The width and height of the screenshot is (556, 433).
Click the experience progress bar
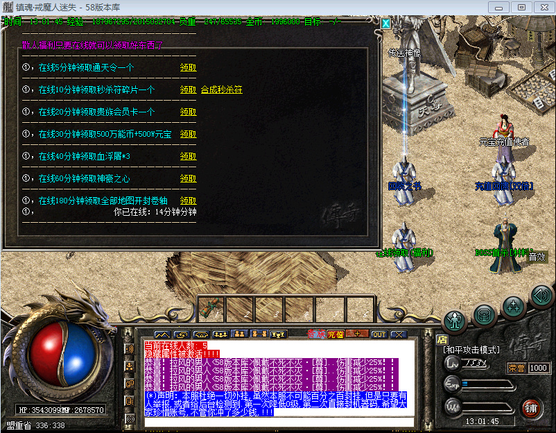(x=484, y=383)
